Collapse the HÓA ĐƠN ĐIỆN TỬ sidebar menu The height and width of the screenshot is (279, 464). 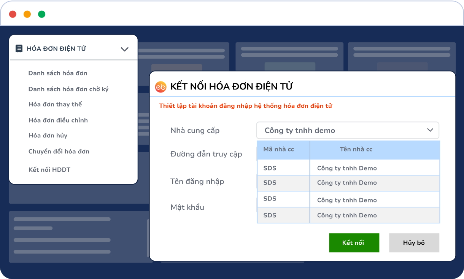point(125,49)
